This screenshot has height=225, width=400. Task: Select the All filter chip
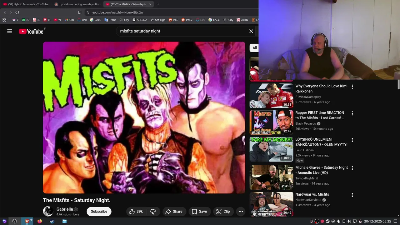255,48
